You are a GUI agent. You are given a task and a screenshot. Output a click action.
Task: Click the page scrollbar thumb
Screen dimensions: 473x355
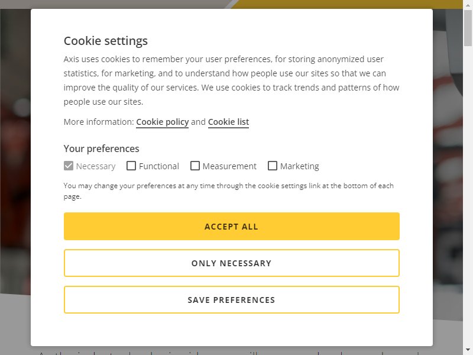tap(468, 28)
